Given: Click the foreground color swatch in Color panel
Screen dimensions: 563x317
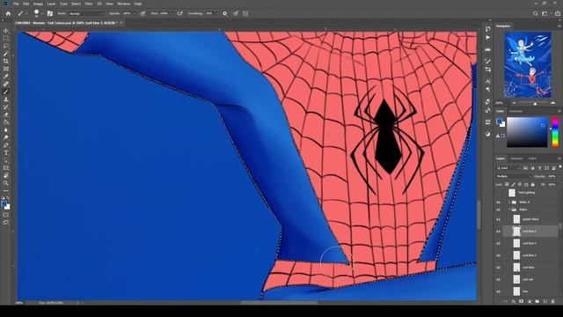Looking at the screenshot, I should tap(499, 122).
